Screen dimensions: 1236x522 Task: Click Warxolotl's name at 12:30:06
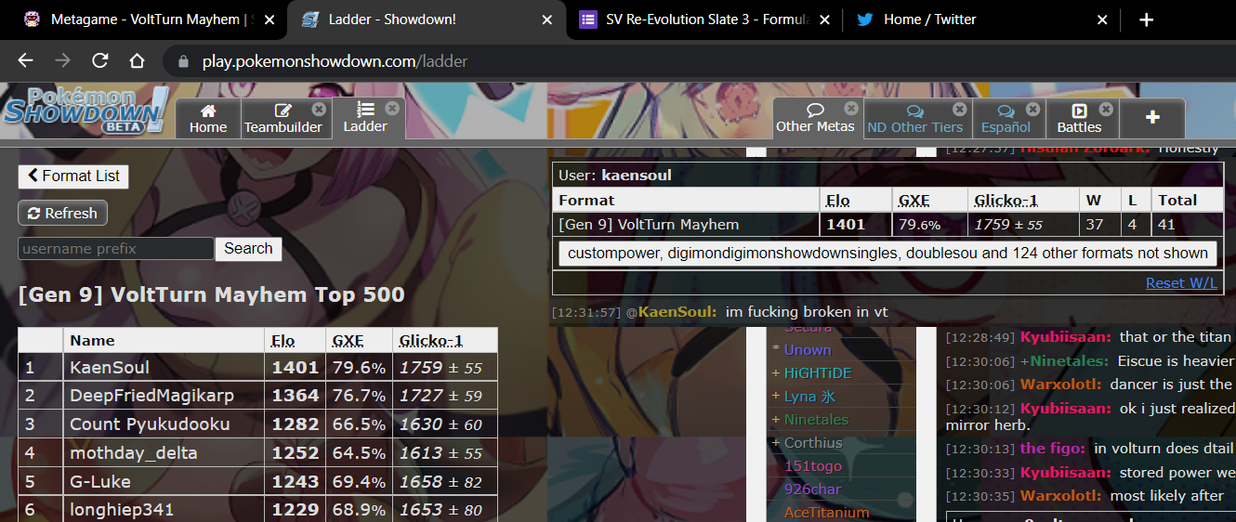(x=1060, y=385)
